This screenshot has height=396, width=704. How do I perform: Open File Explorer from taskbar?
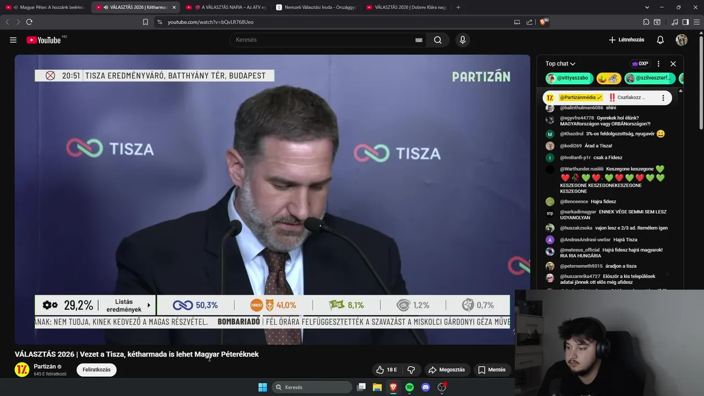pos(377,387)
